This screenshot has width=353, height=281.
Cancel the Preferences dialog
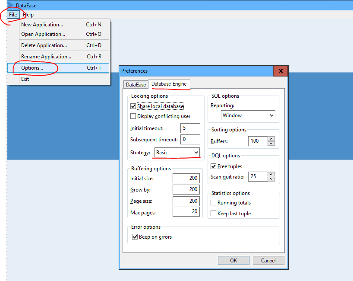(x=268, y=260)
